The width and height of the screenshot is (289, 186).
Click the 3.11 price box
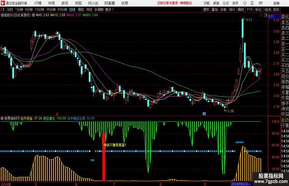pos(274,16)
